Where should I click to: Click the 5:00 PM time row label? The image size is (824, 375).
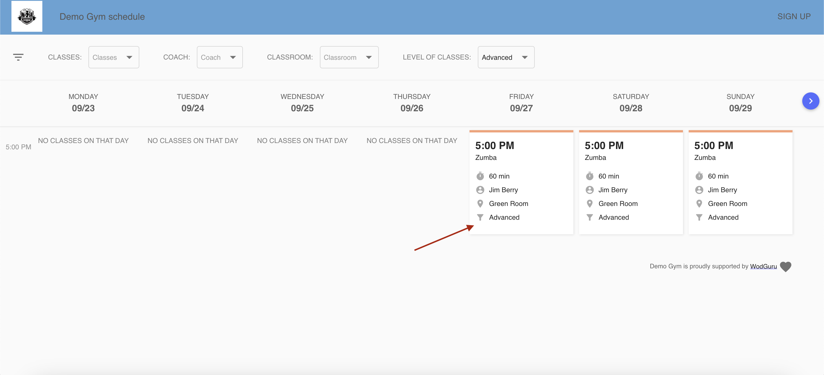click(18, 147)
